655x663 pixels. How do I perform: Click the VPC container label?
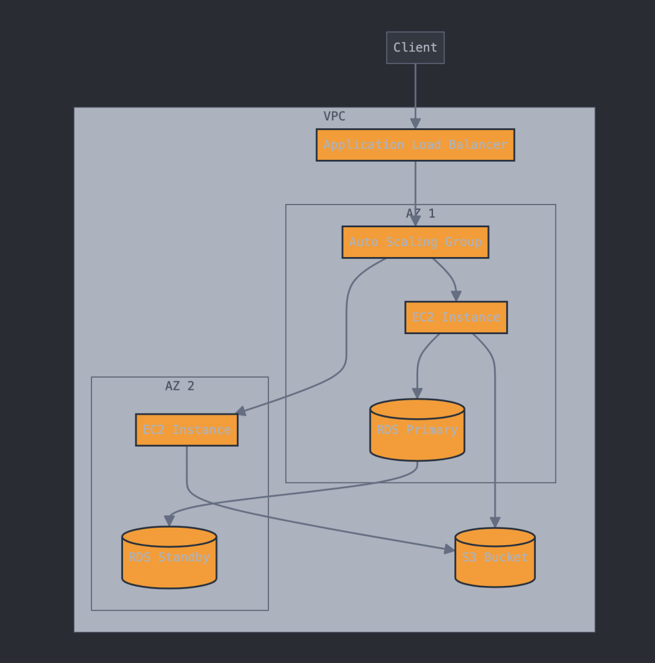coord(334,117)
